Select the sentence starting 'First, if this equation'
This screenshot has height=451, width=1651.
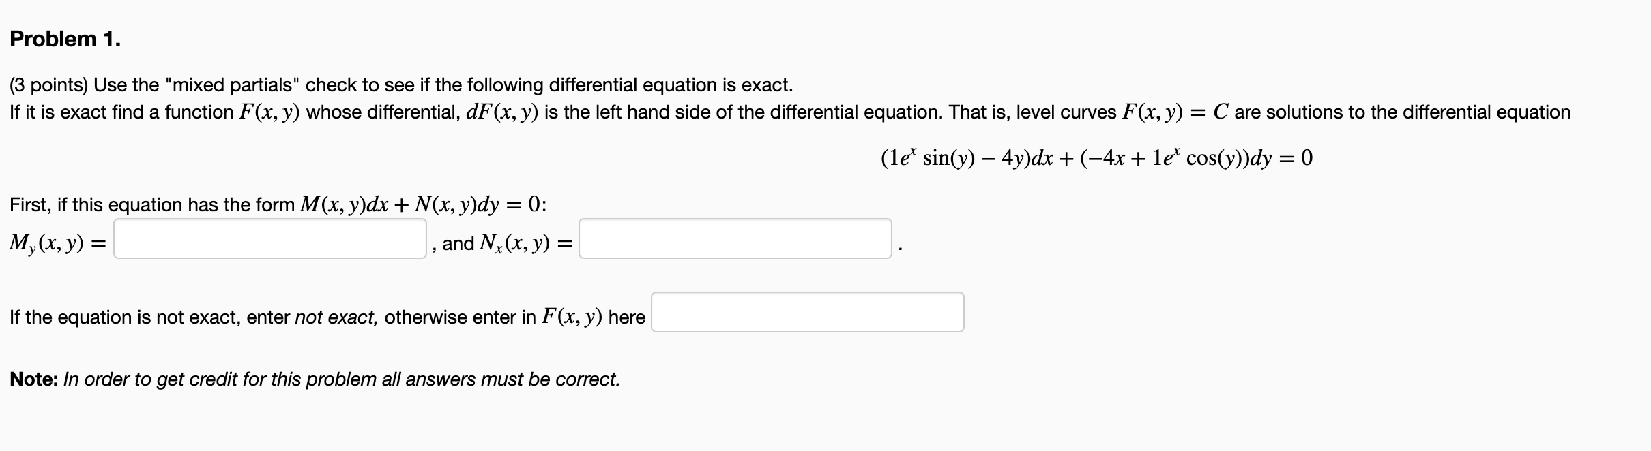[x=273, y=204]
